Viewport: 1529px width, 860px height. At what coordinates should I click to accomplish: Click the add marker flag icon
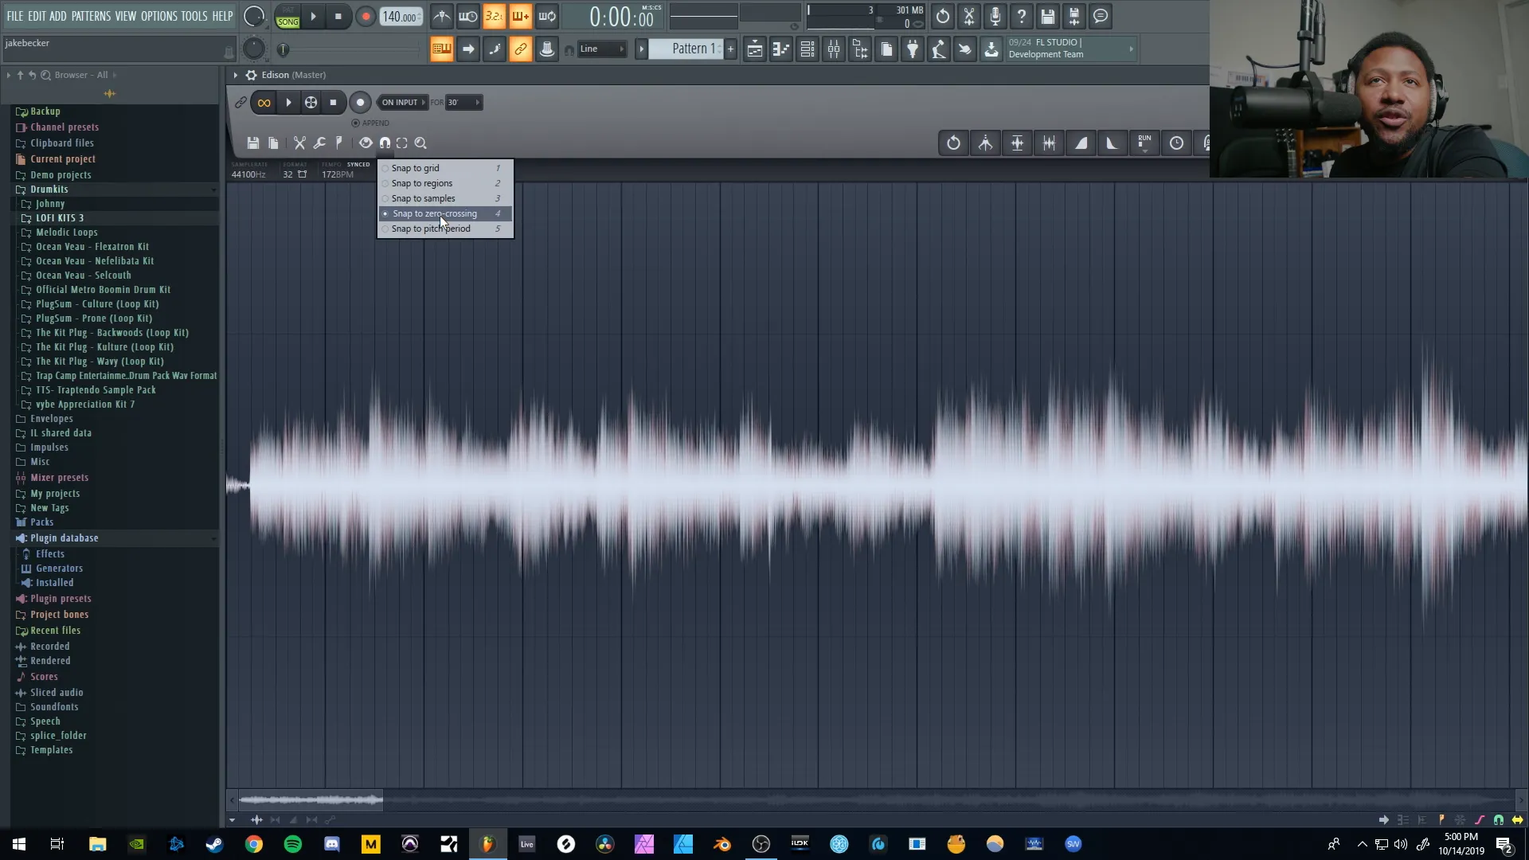[339, 143]
